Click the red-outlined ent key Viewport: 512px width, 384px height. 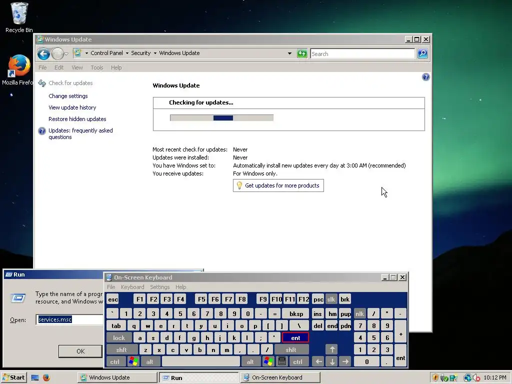(295, 338)
